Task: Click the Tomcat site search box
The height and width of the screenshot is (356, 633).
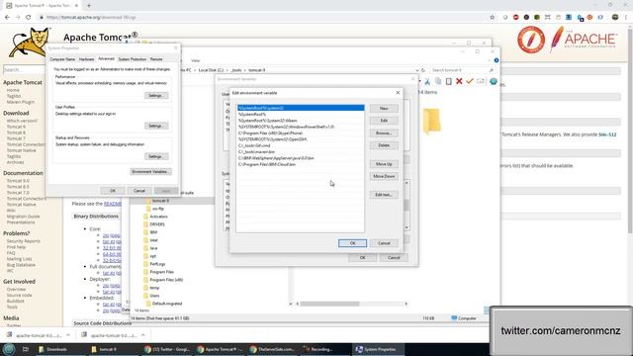Action: point(24,70)
